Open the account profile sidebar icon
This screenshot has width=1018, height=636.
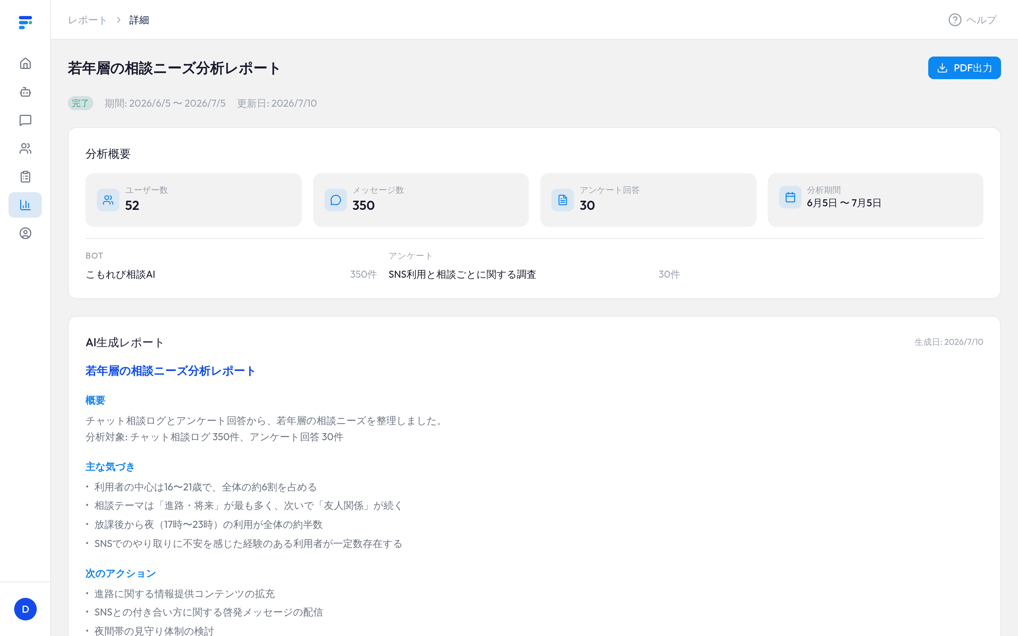click(x=25, y=233)
